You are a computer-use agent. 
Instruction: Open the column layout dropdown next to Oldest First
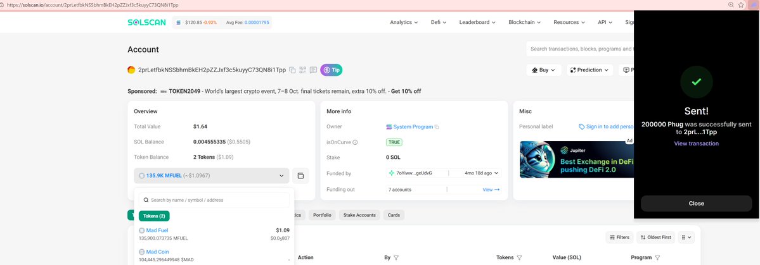(686, 237)
